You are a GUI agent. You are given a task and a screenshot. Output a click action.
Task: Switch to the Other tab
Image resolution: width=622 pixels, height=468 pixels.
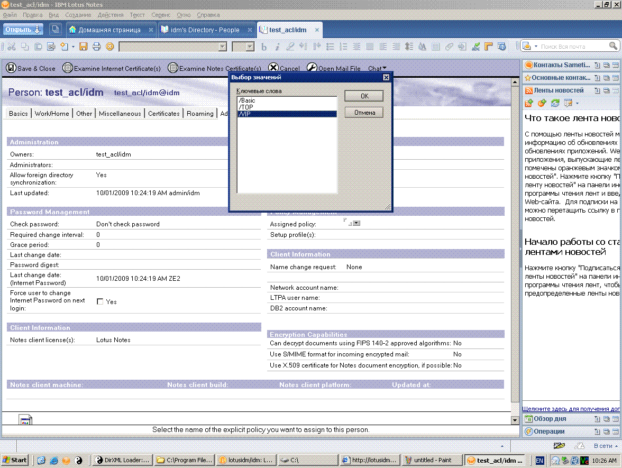(84, 113)
